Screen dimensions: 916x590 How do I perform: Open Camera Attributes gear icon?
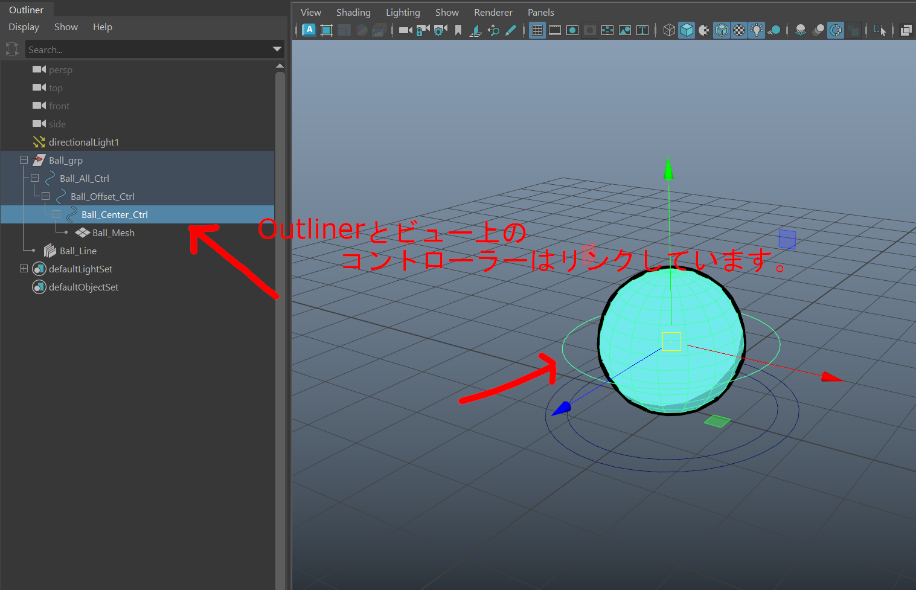pyautogui.click(x=441, y=30)
